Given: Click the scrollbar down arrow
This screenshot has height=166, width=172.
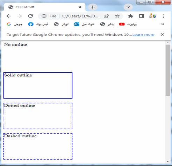Looking at the screenshot, I should click(168, 161).
